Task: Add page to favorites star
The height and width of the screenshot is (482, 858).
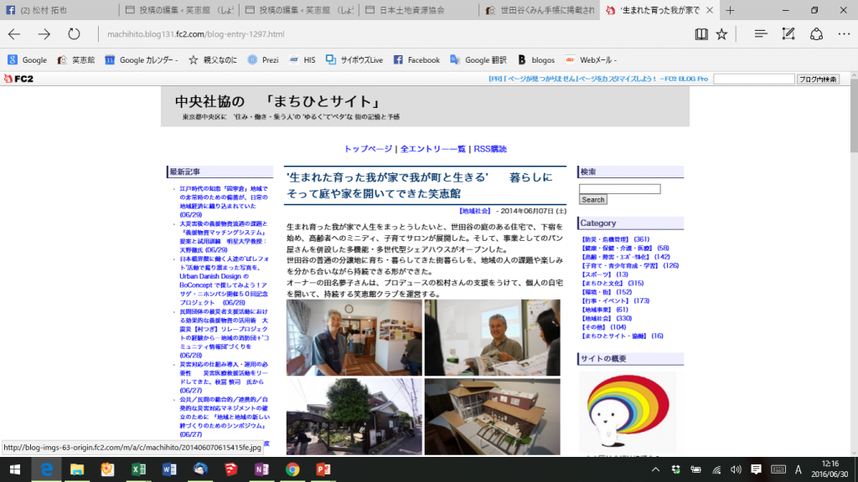Action: point(721,33)
